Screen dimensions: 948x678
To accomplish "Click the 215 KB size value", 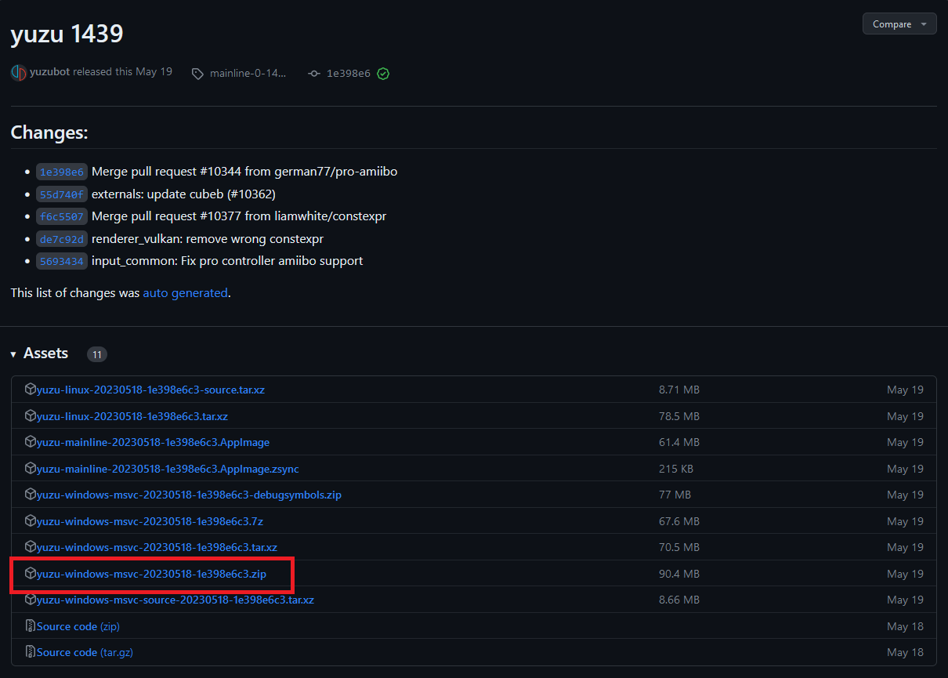I will [676, 469].
